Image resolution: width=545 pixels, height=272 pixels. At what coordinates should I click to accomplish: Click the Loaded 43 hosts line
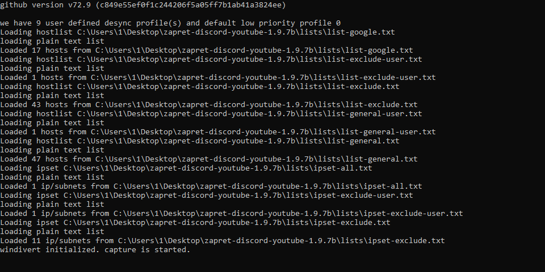(208, 105)
